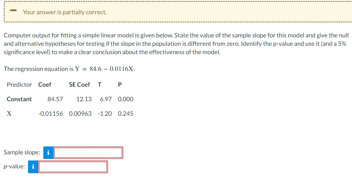Select the blue i button near Sample slope field

point(48,153)
